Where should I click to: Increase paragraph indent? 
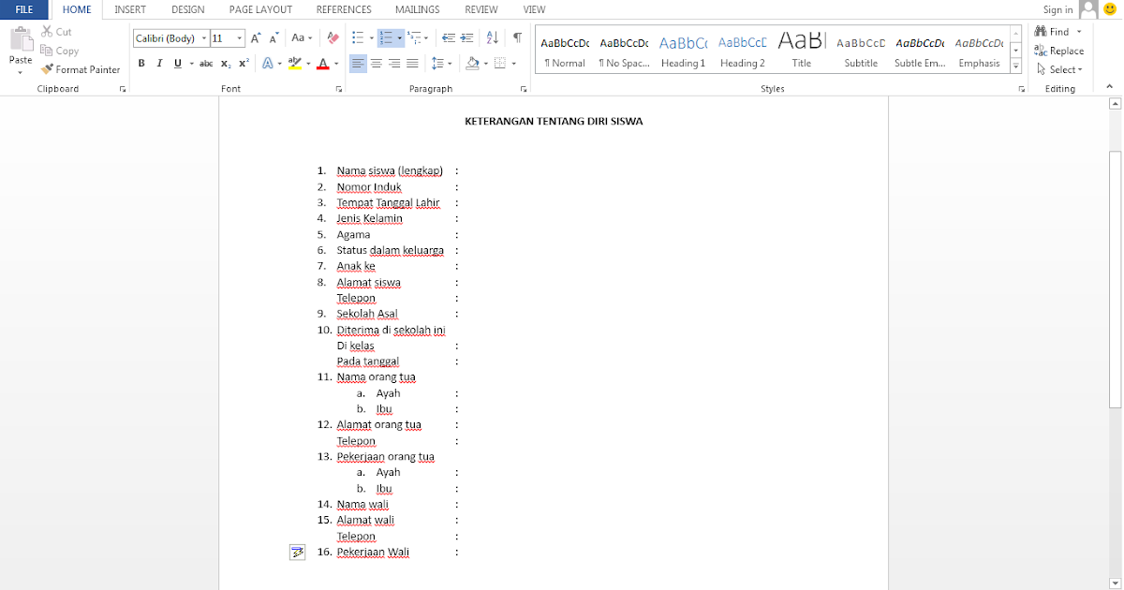(x=466, y=38)
